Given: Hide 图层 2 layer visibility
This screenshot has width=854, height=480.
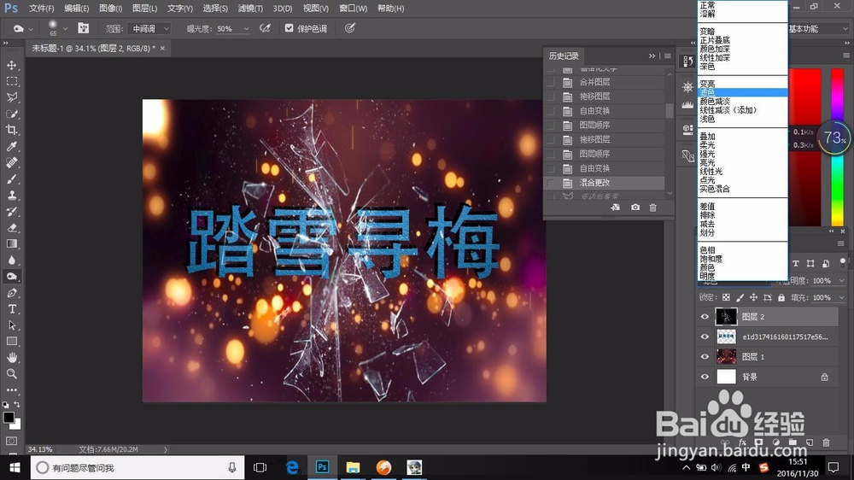Looking at the screenshot, I should 705,317.
